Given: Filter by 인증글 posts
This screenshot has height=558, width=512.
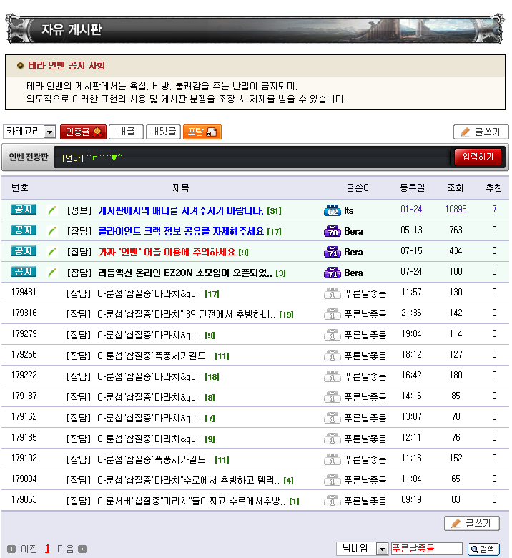Looking at the screenshot, I should [83, 132].
